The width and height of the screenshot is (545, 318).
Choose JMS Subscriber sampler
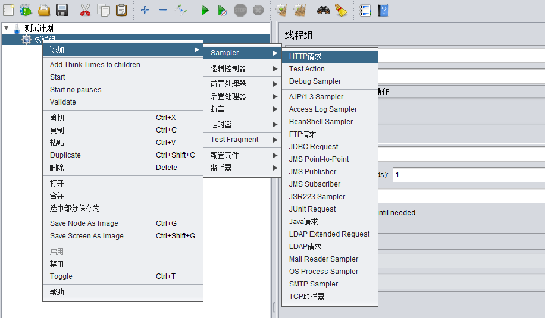330,184
